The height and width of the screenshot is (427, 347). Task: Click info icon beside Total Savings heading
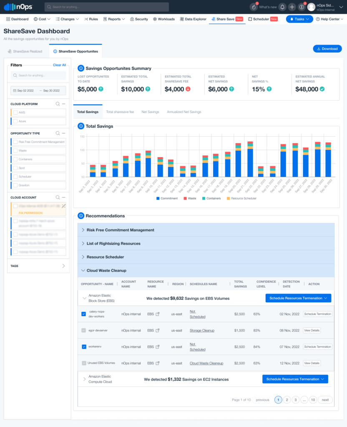pyautogui.click(x=81, y=126)
